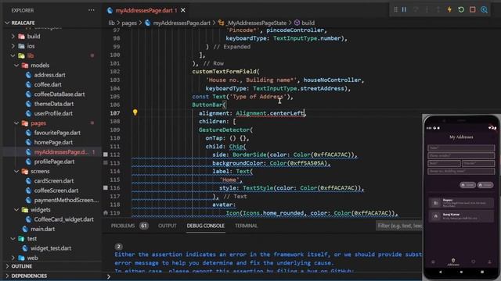
Task: Tap the House no., Building name field
Action: pos(461,171)
